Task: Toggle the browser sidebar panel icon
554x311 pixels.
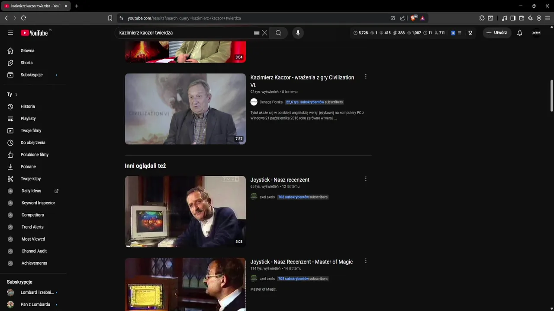Action: tap(513, 18)
